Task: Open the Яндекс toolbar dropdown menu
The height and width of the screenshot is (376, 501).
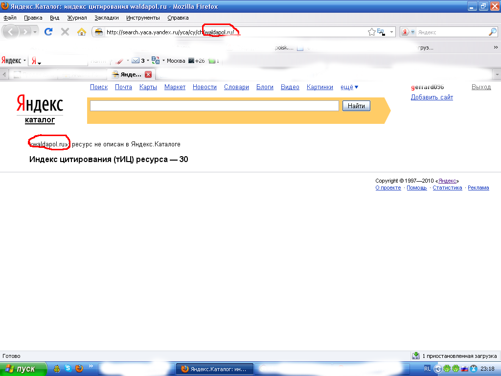Action: point(13,60)
